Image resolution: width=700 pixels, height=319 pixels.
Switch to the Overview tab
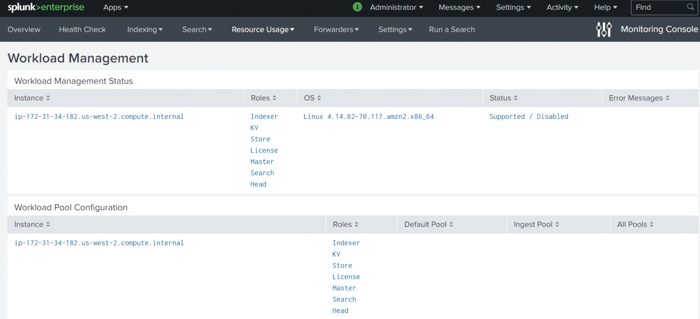tap(24, 29)
